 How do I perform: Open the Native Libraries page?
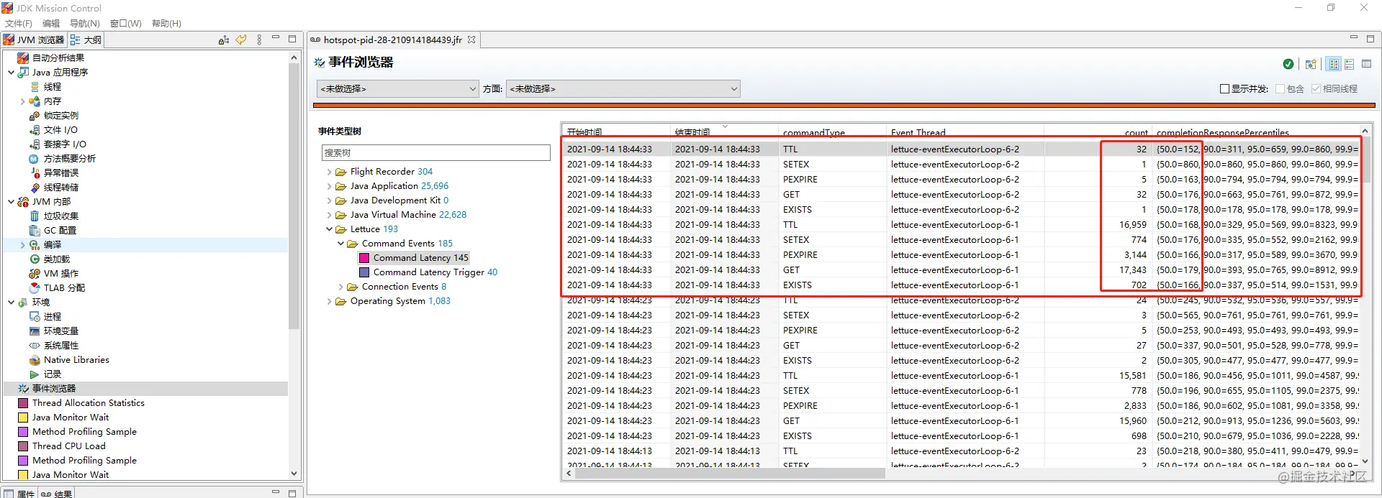(76, 359)
